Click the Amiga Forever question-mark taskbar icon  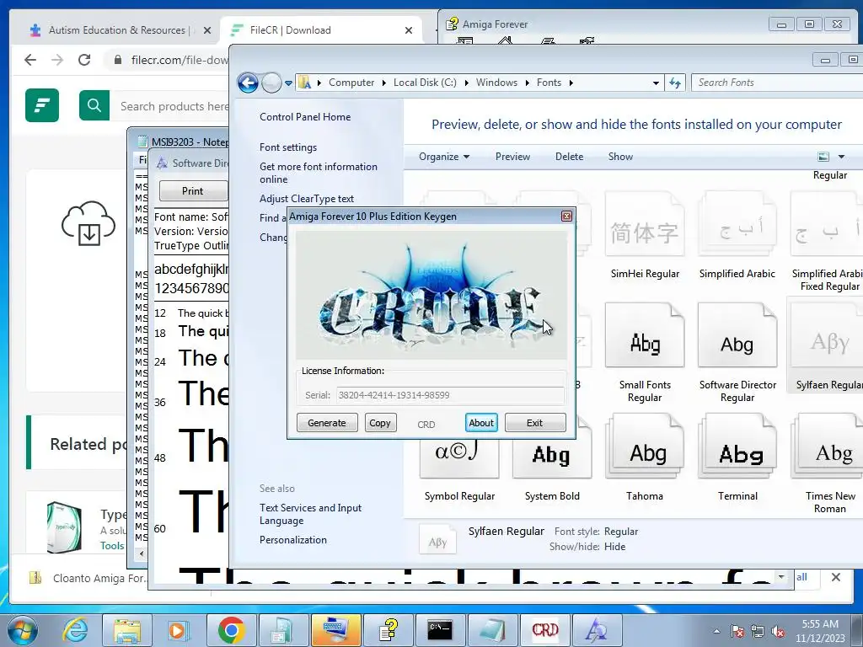pyautogui.click(x=388, y=630)
